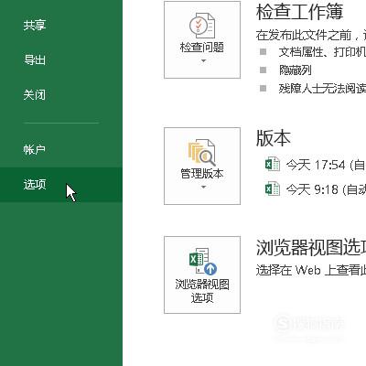Click the 隐藏列 list entry
The height and width of the screenshot is (366, 366).
296,70
